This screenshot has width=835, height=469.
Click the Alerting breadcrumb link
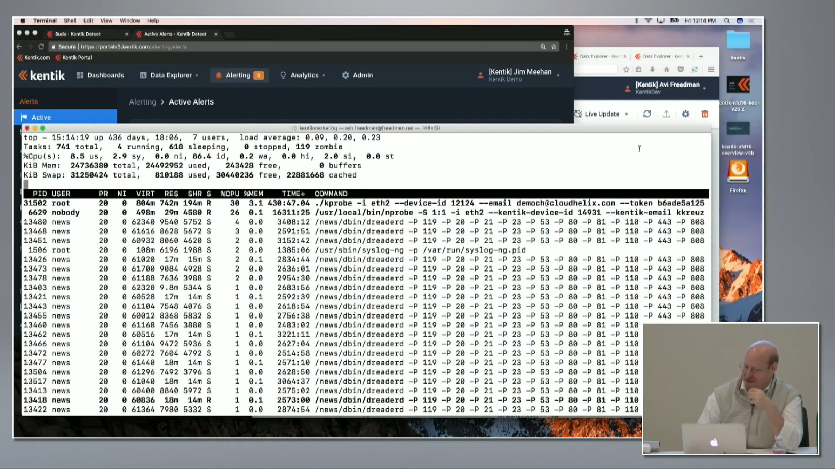click(x=143, y=102)
